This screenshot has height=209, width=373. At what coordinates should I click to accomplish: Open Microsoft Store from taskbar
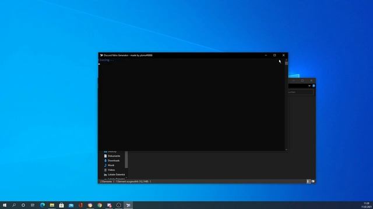pos(61,205)
